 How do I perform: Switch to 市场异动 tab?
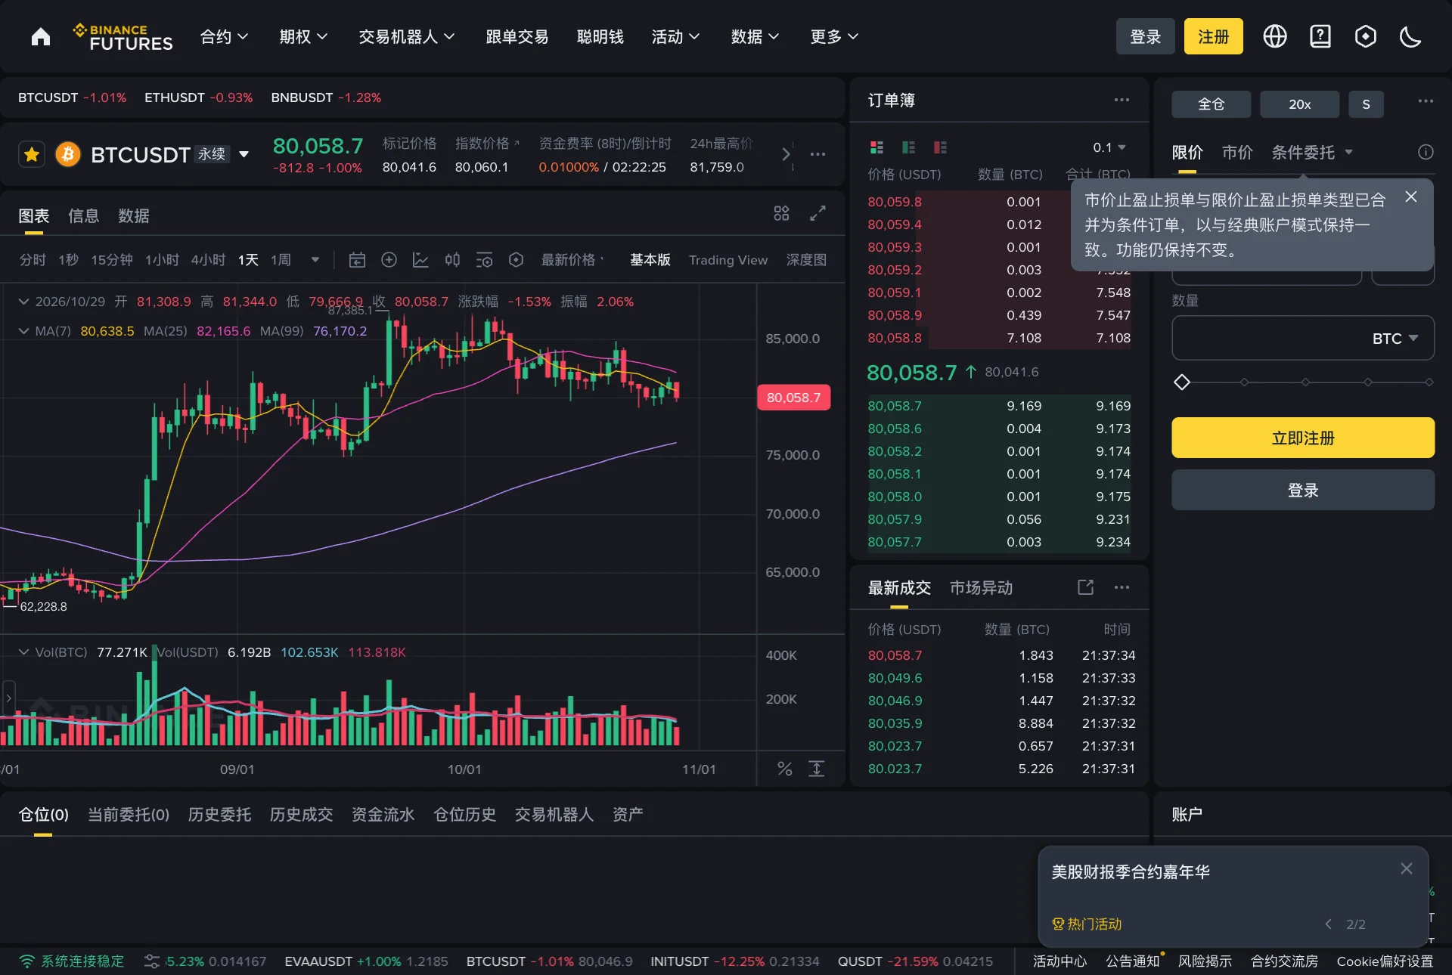coord(981,588)
